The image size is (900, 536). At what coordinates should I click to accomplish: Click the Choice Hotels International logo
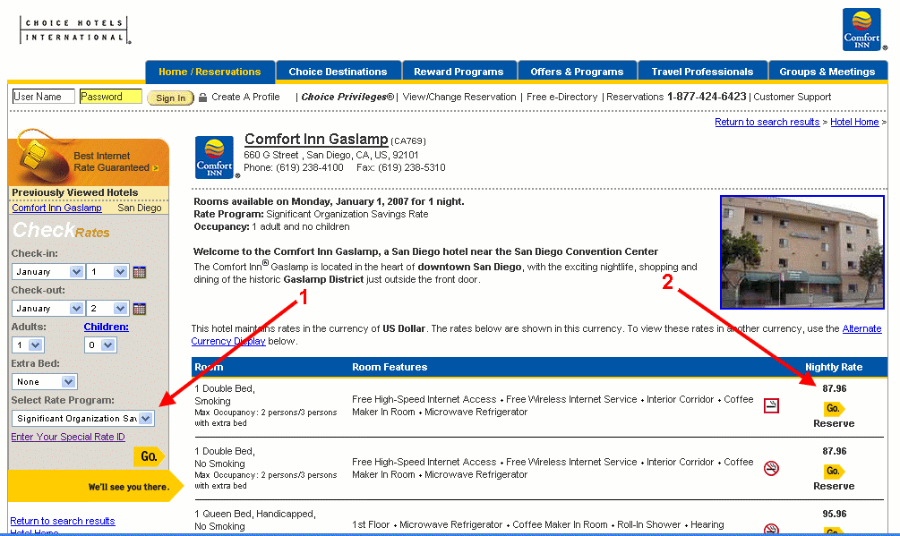point(74,30)
